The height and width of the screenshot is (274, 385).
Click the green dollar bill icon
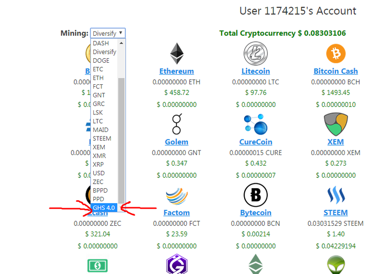pos(97,265)
